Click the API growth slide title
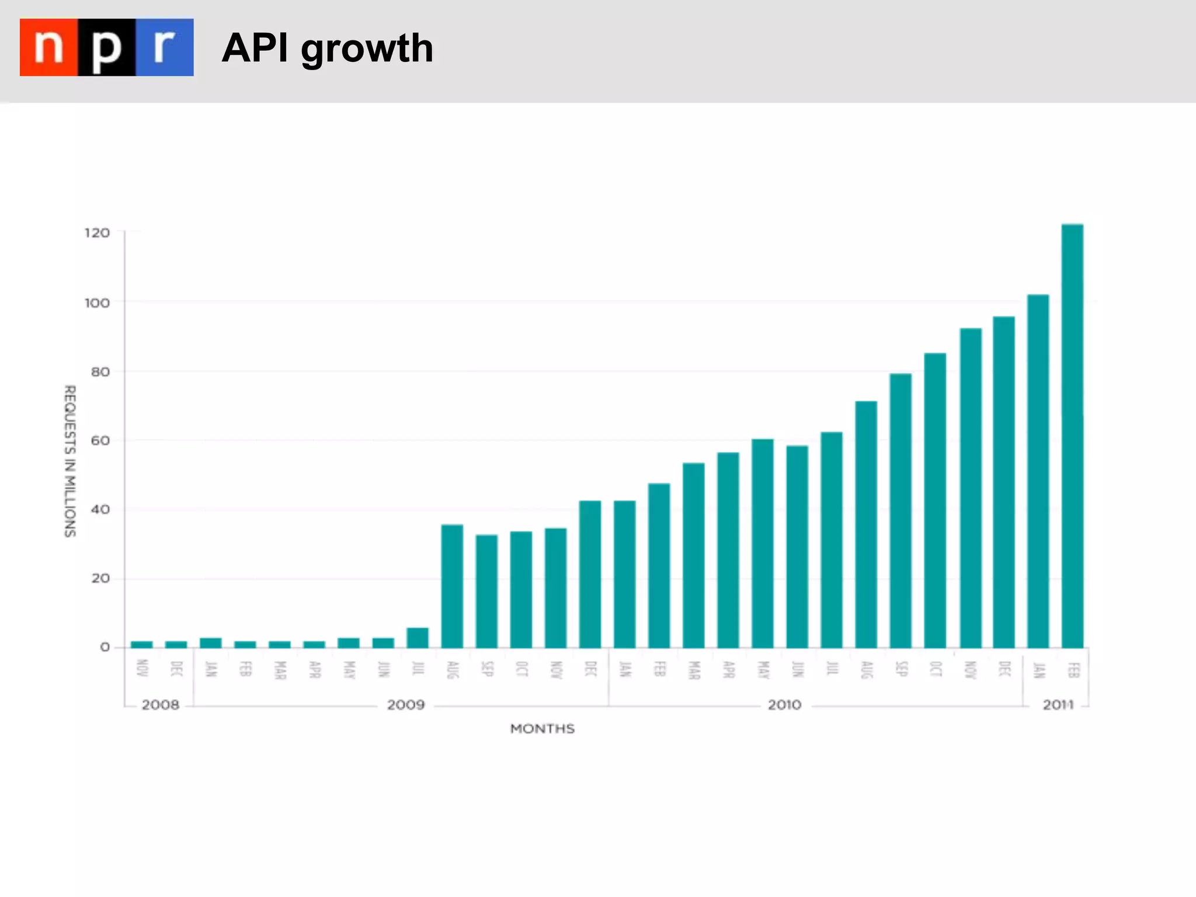This screenshot has width=1196, height=897. point(328,48)
